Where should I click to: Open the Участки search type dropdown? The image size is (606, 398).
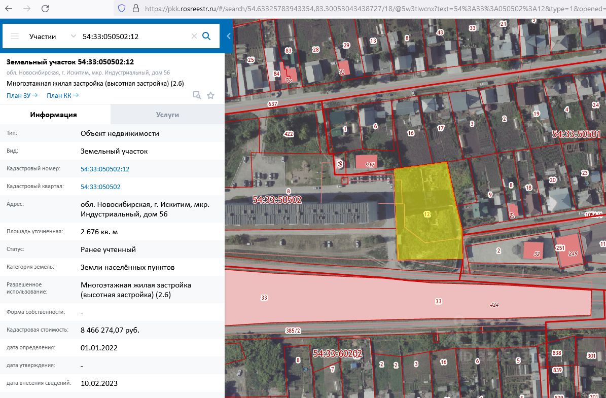click(x=52, y=37)
